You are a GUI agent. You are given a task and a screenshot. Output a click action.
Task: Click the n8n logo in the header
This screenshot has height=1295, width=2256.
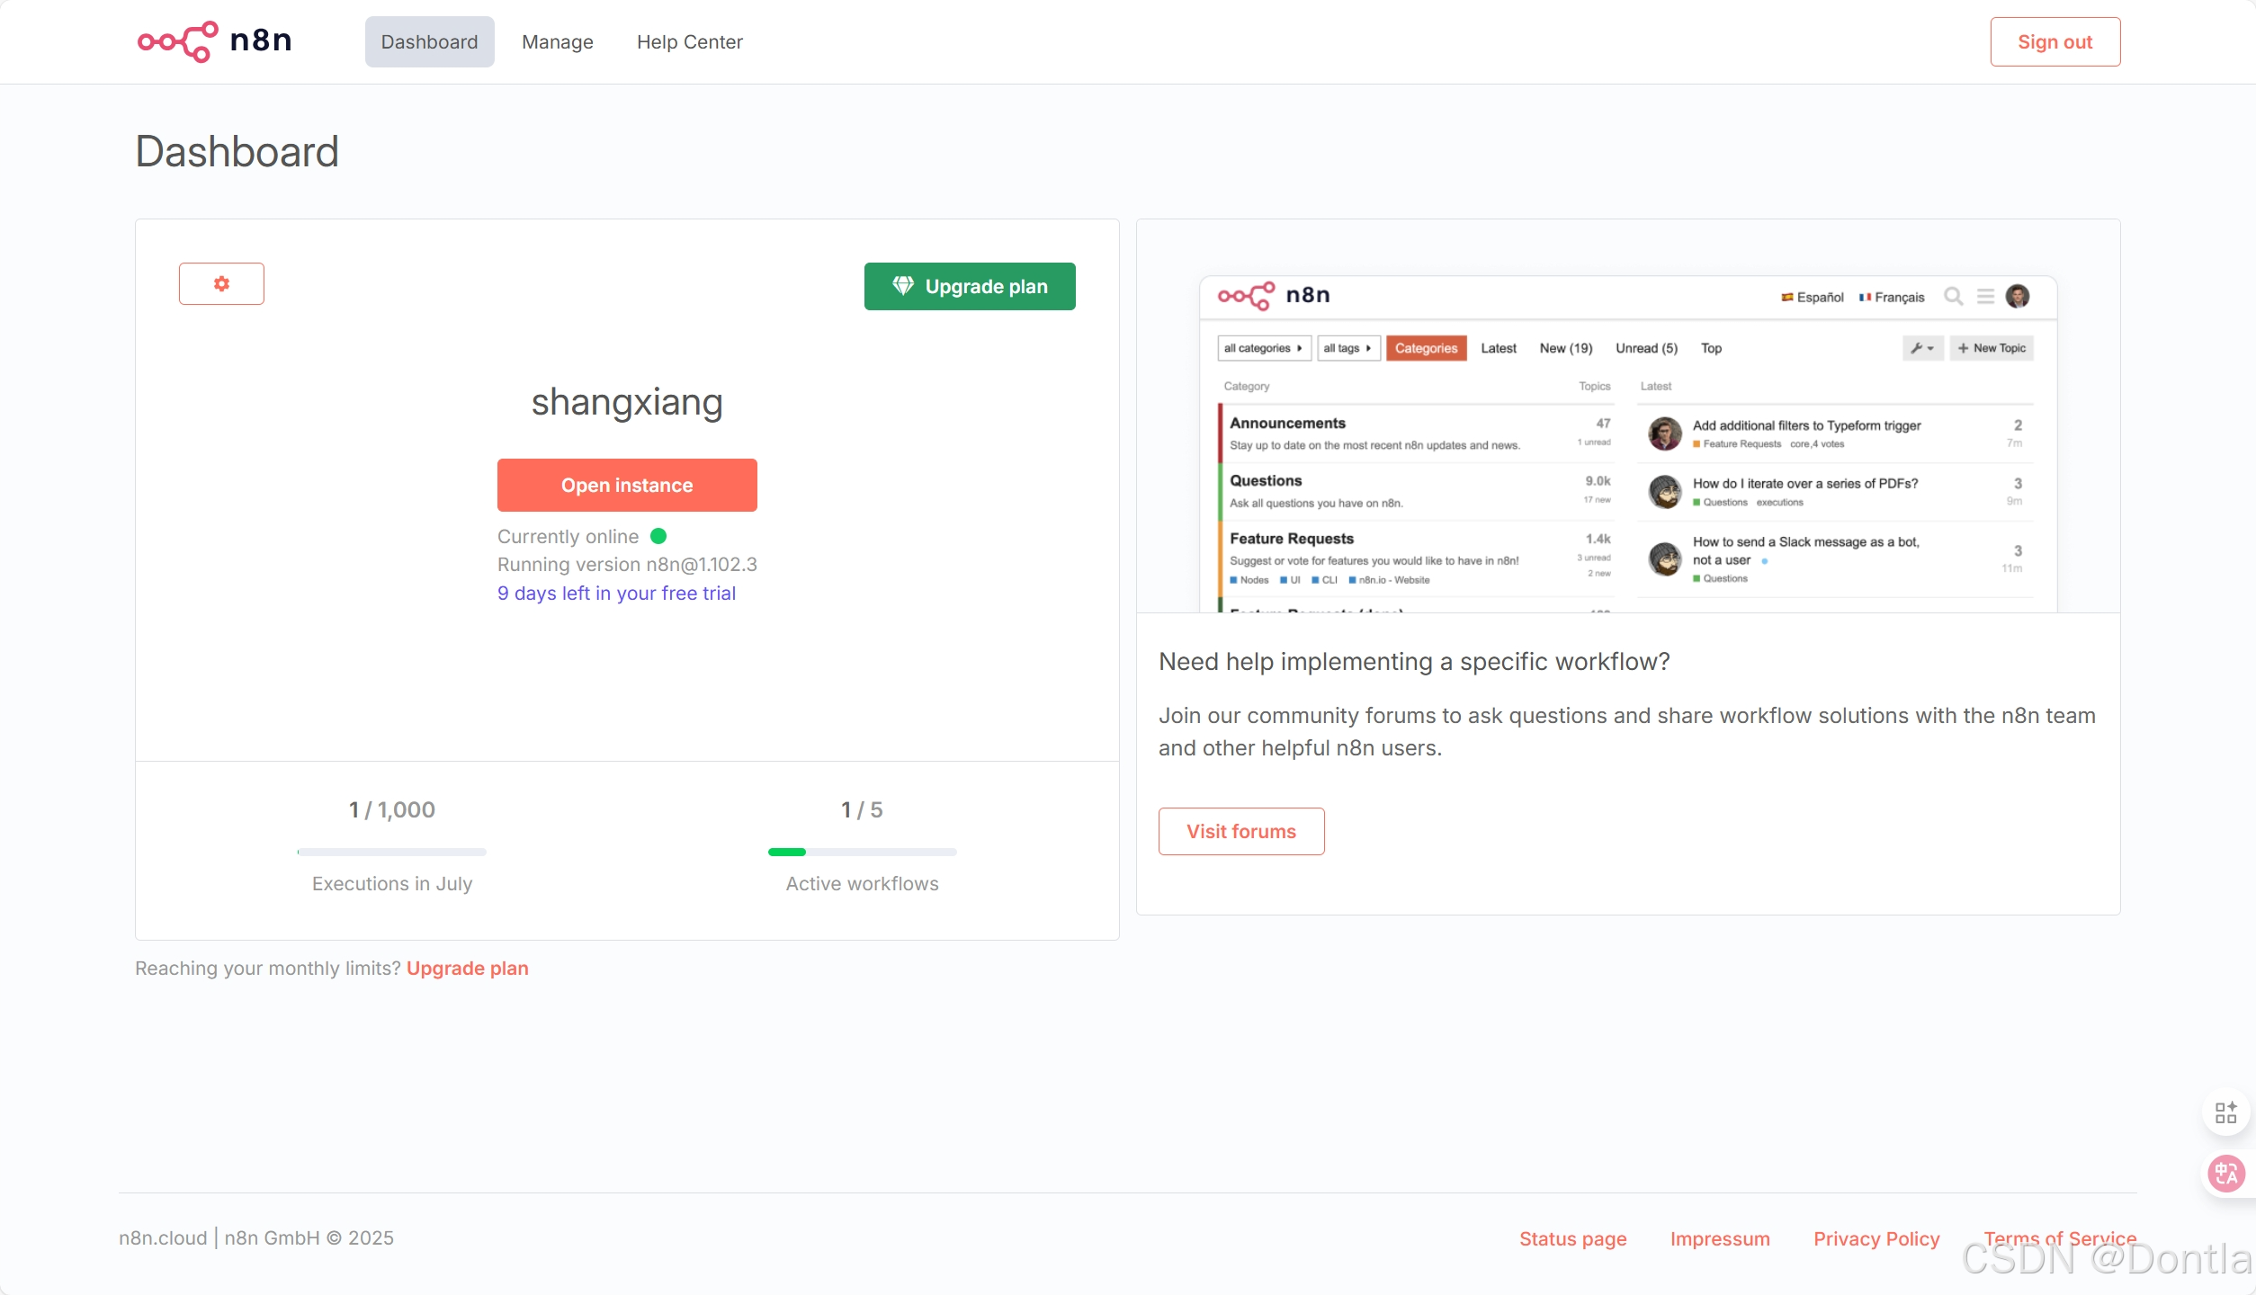tap(214, 41)
